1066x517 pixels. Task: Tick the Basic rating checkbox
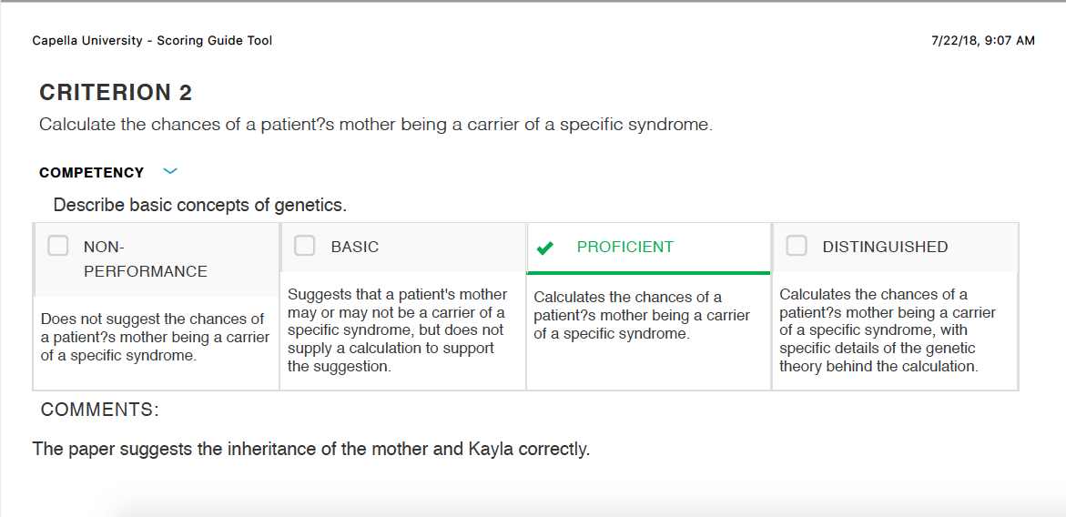(305, 246)
